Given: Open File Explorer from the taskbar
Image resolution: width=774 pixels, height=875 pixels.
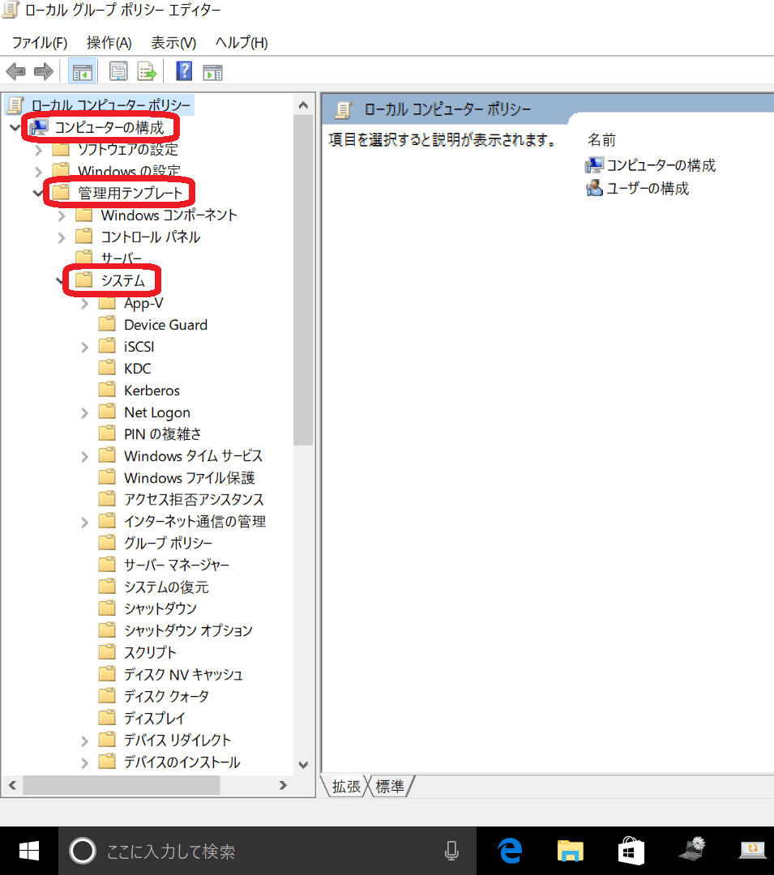Looking at the screenshot, I should 570,851.
